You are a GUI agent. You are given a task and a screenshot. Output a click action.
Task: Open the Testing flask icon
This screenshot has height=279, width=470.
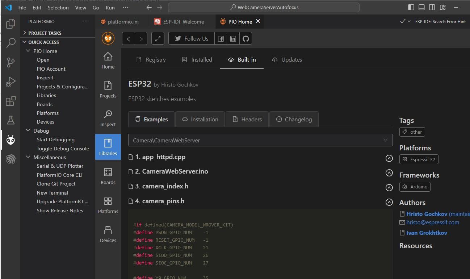[11, 120]
